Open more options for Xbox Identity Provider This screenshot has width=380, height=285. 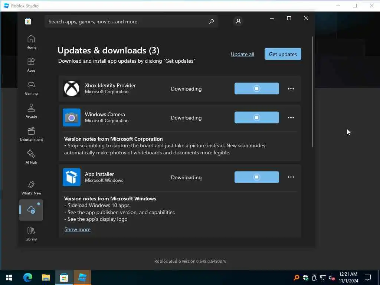pos(291,89)
